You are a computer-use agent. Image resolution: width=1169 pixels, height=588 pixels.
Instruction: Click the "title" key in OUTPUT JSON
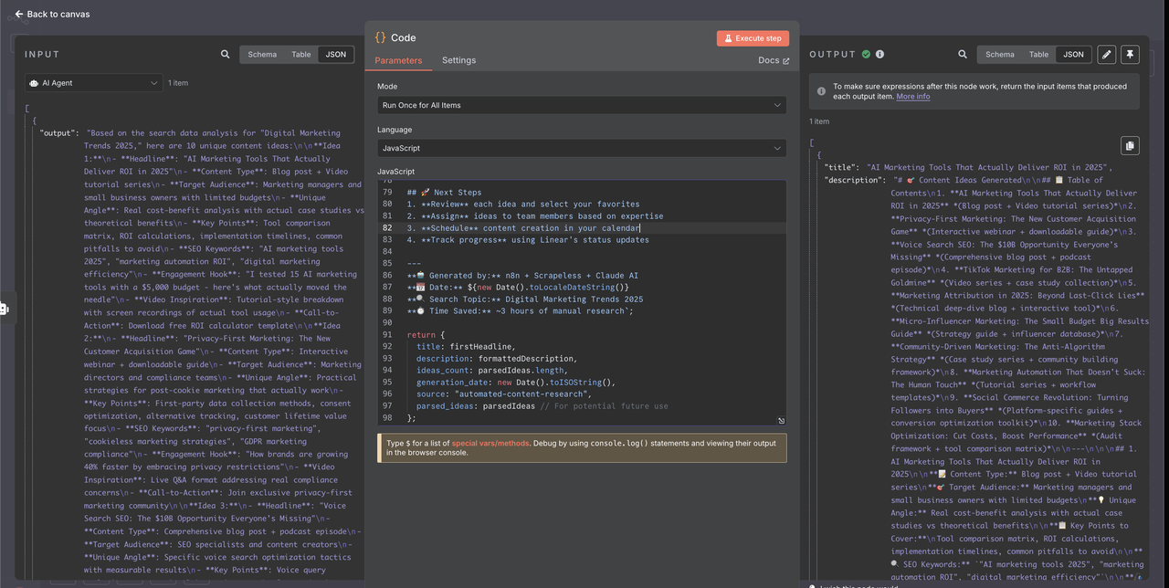click(x=841, y=168)
